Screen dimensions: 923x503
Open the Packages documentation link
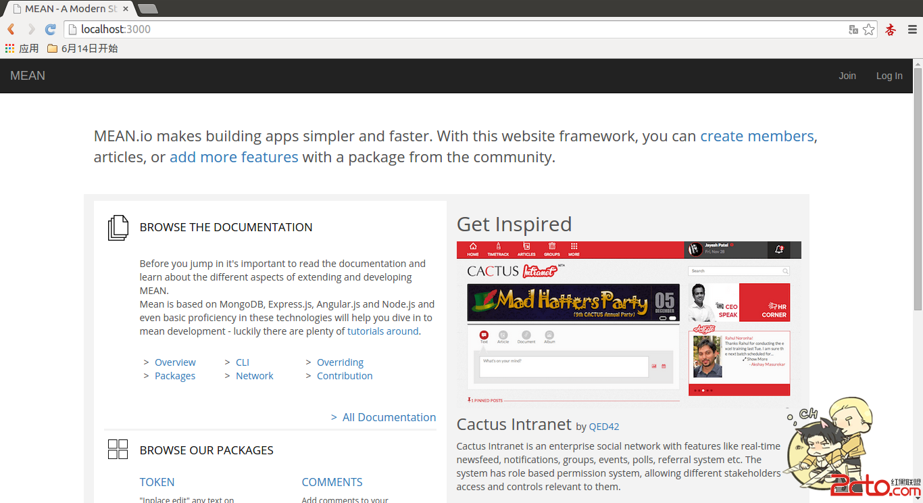click(x=175, y=376)
